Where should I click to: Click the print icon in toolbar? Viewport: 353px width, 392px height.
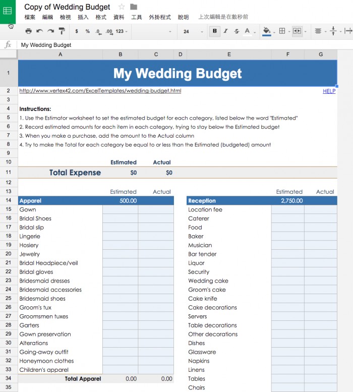(28, 31)
